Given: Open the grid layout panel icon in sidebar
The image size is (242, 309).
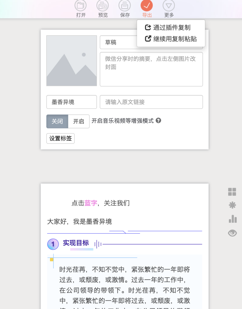Looking at the screenshot, I should pos(232,192).
